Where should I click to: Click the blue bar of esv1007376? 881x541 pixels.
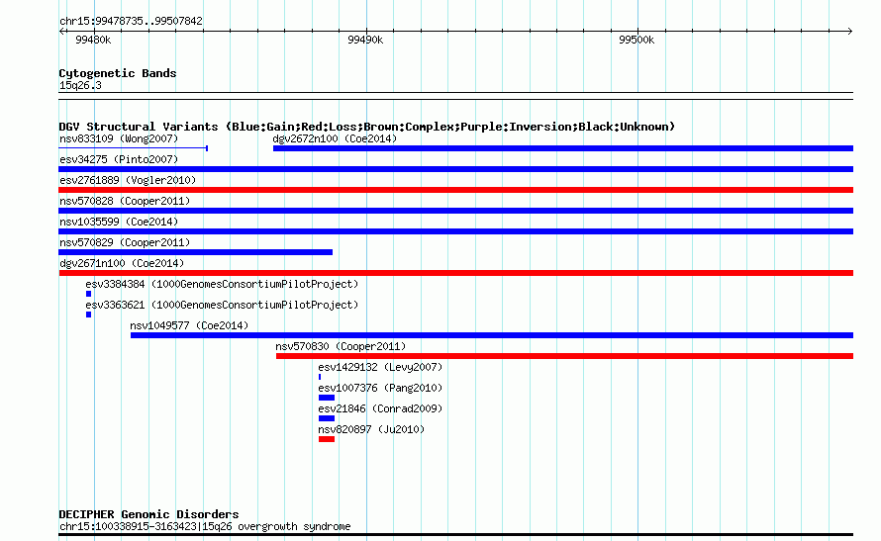(327, 398)
